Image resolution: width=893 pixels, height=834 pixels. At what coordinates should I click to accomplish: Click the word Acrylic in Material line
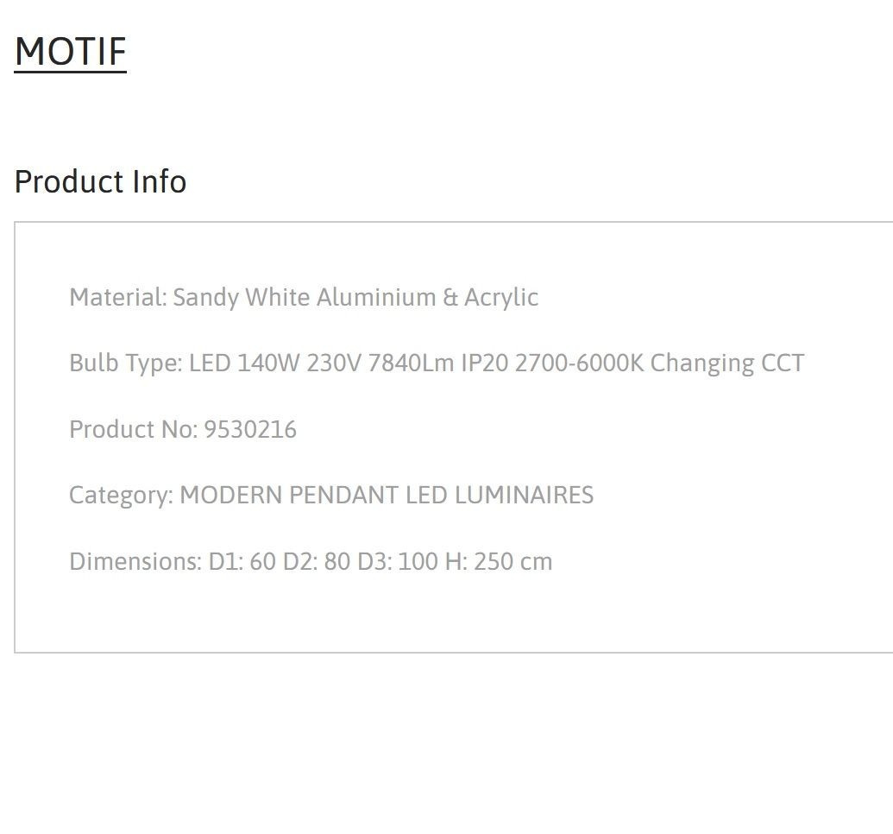click(501, 298)
